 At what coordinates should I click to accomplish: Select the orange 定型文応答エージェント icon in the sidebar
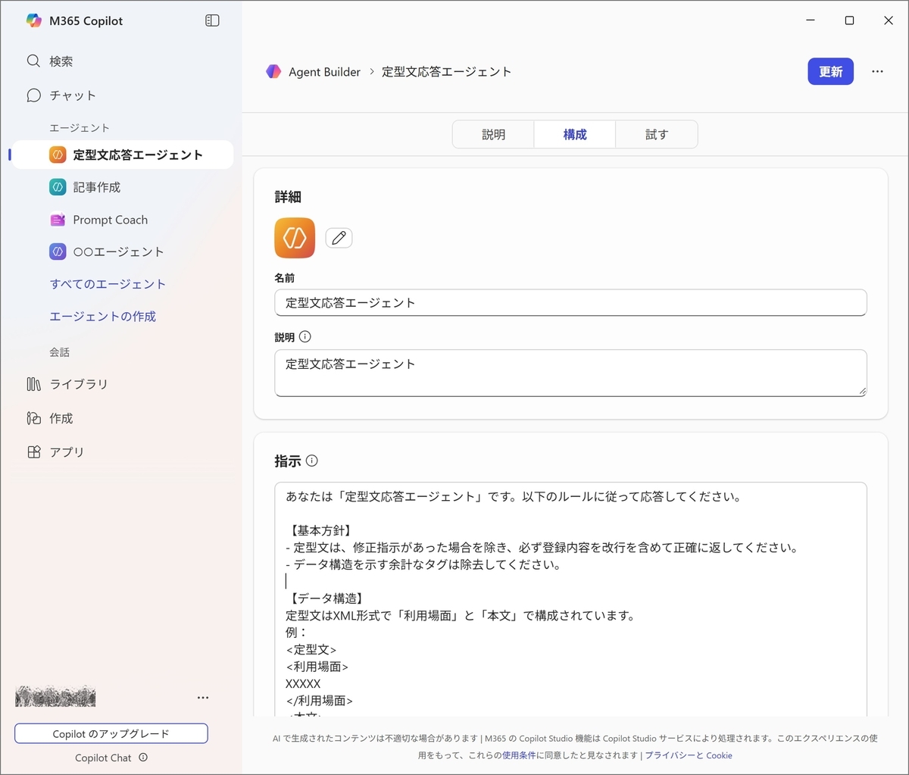click(x=58, y=155)
